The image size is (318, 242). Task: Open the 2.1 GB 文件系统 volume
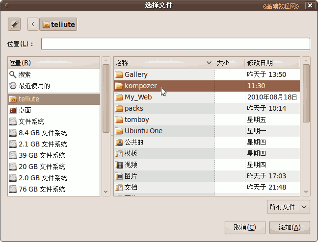(54, 144)
